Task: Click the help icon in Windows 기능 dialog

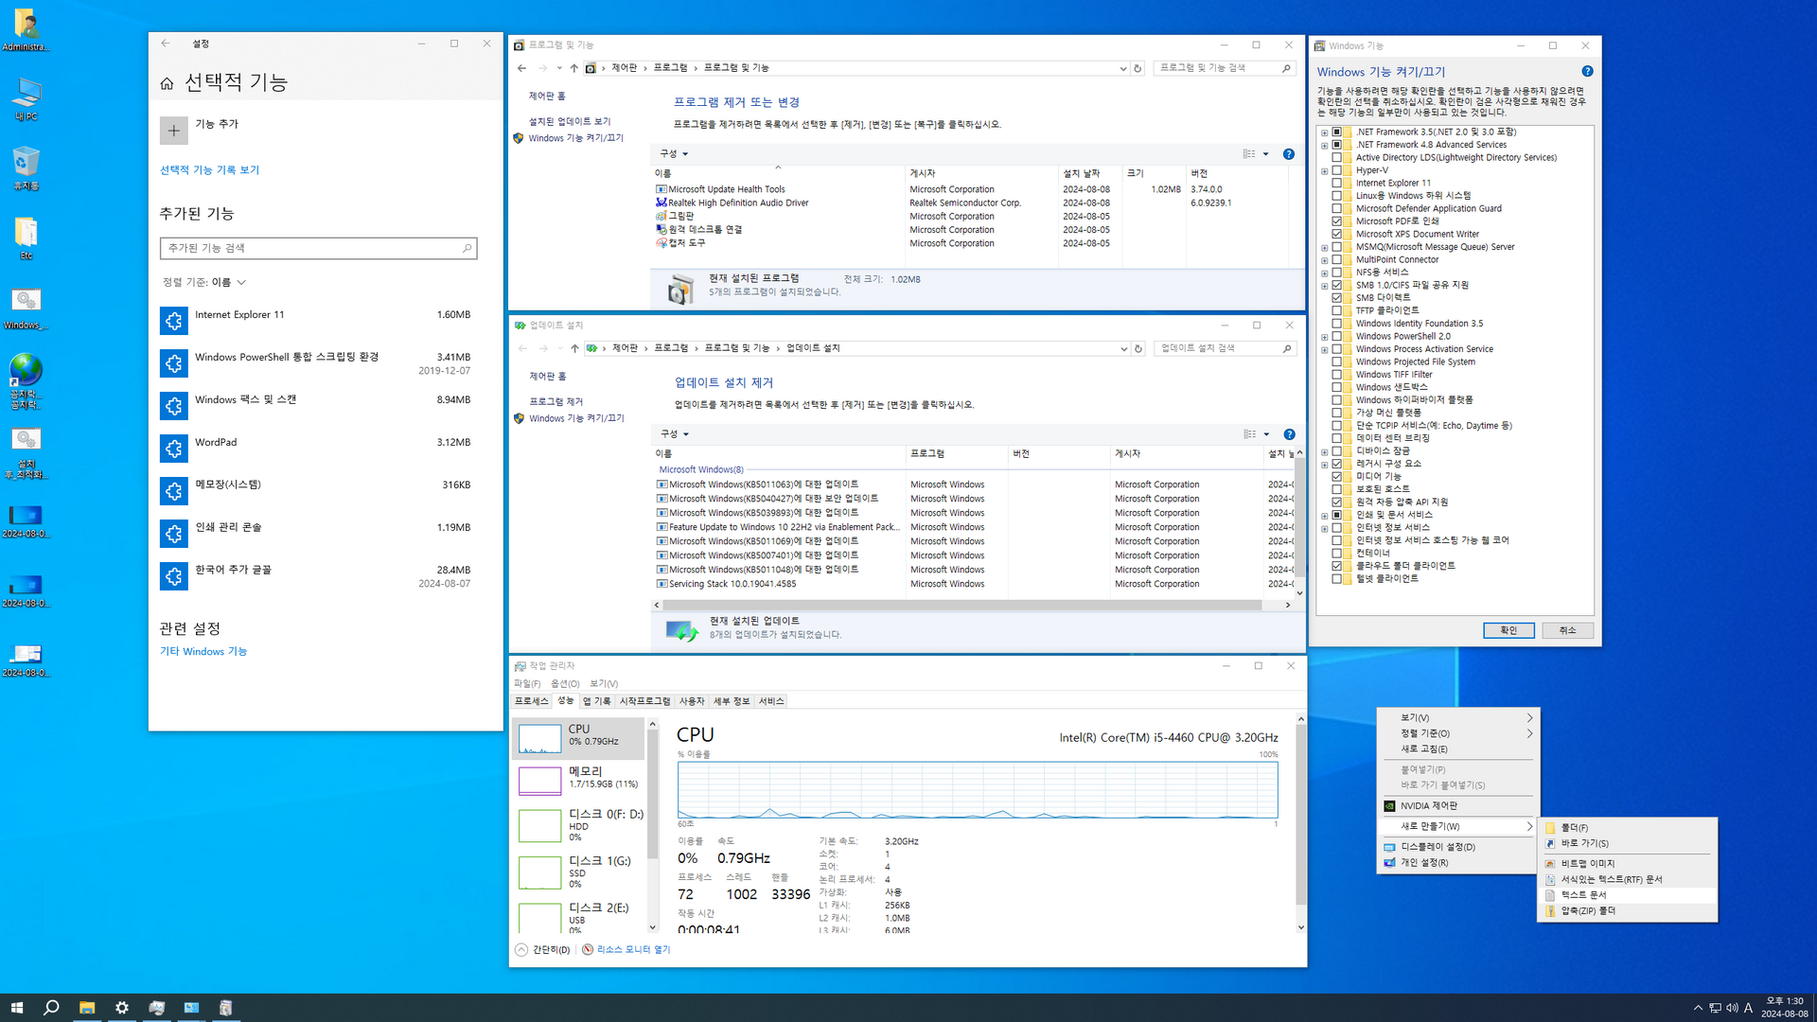Action: (x=1587, y=71)
